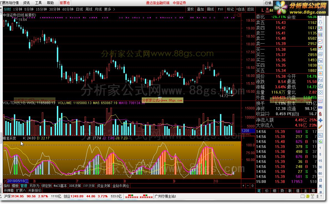The height and width of the screenshot is (204, 329).
Task: Click the 另存为 save-as button
Action: (x=34, y=186)
